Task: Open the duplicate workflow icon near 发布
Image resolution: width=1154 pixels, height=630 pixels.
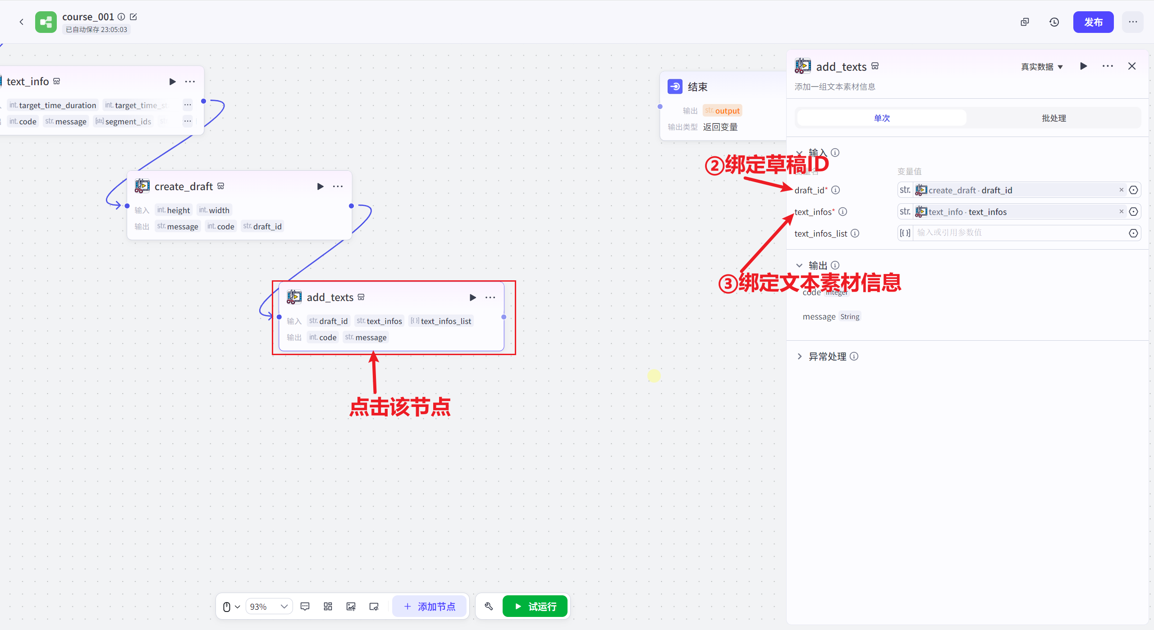Action: click(x=1024, y=22)
